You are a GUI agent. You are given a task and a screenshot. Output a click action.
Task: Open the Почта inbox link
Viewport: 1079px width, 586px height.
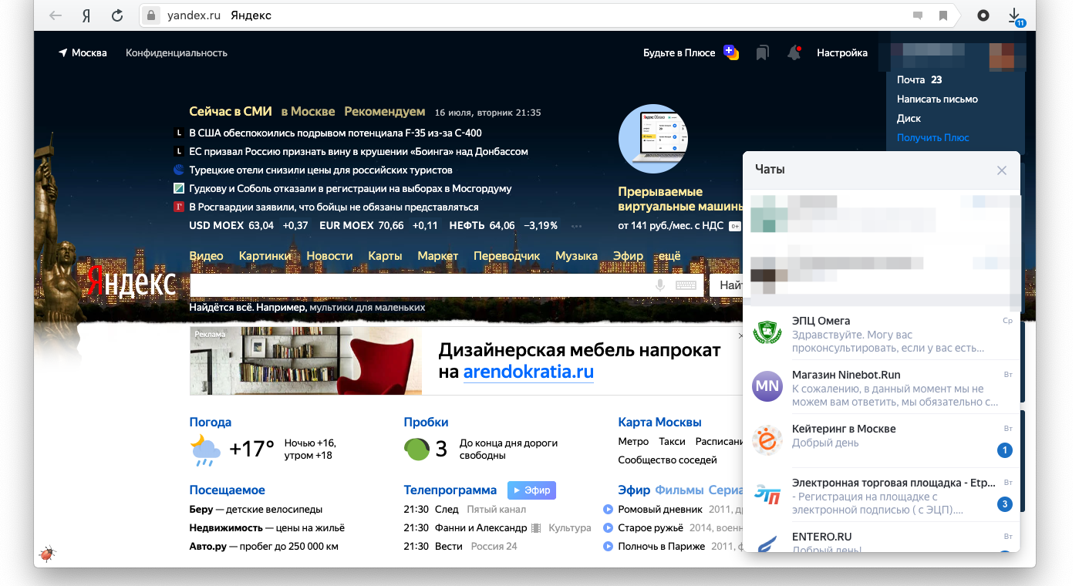[x=911, y=79]
